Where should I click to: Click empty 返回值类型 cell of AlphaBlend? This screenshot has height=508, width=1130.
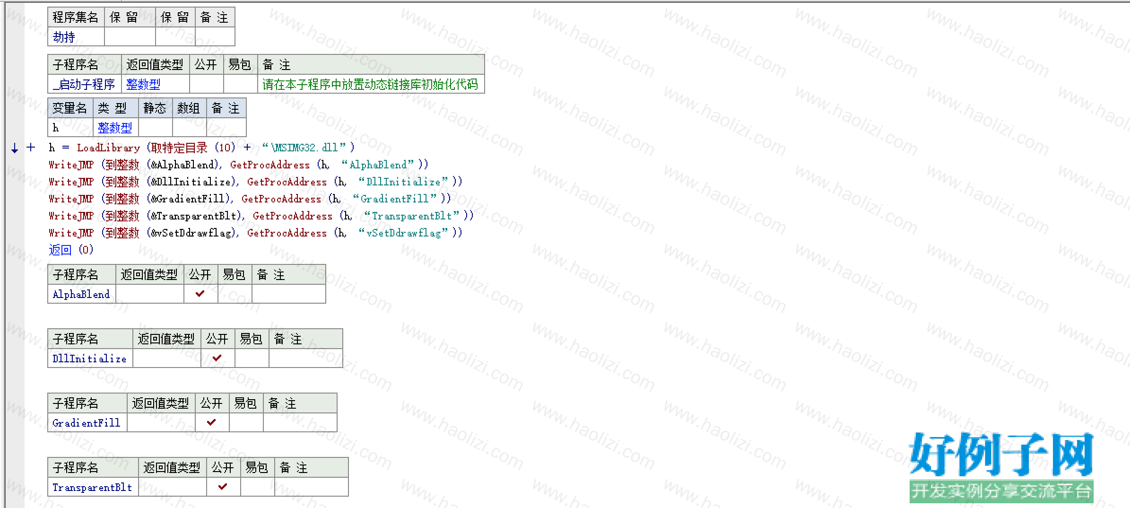click(149, 294)
